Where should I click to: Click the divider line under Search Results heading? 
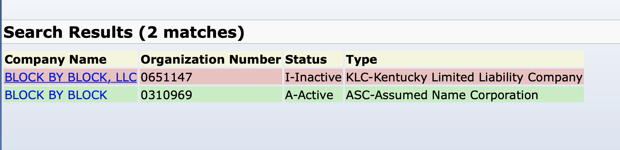(306, 43)
